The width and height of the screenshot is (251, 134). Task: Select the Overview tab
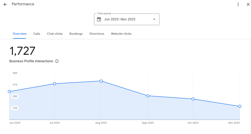[20, 34]
